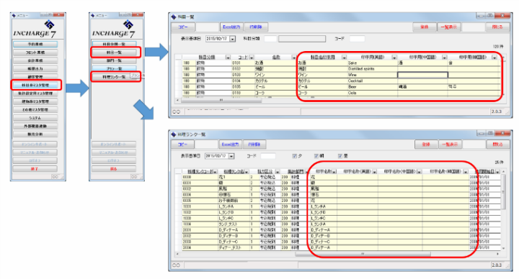
Task: Click the INCHARGE 7 logo in the first menu window
Action: (35, 29)
